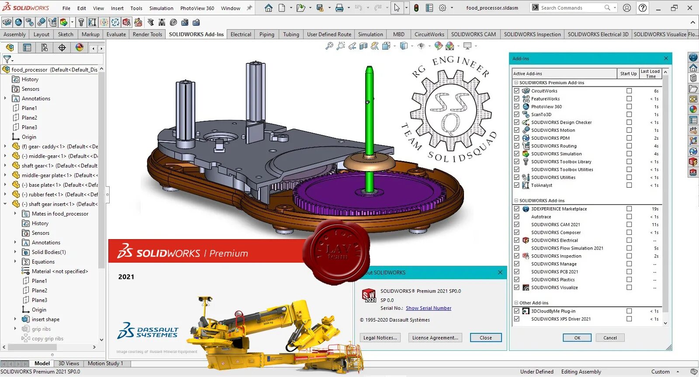
Task: Click the SOLIDWORKS Motion toolbar icon
Action: [41, 22]
